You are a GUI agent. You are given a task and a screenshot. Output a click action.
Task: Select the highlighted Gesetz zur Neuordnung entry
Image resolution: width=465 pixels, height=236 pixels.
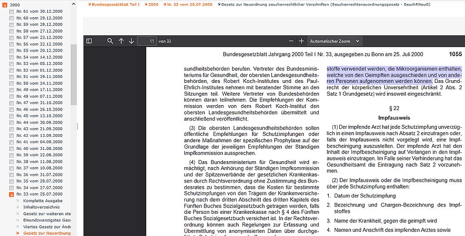[47, 233]
